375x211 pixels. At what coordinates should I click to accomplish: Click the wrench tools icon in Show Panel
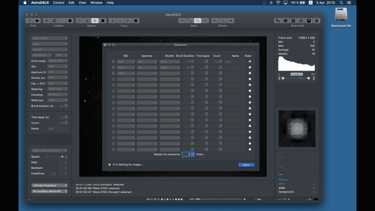pyautogui.click(x=316, y=21)
